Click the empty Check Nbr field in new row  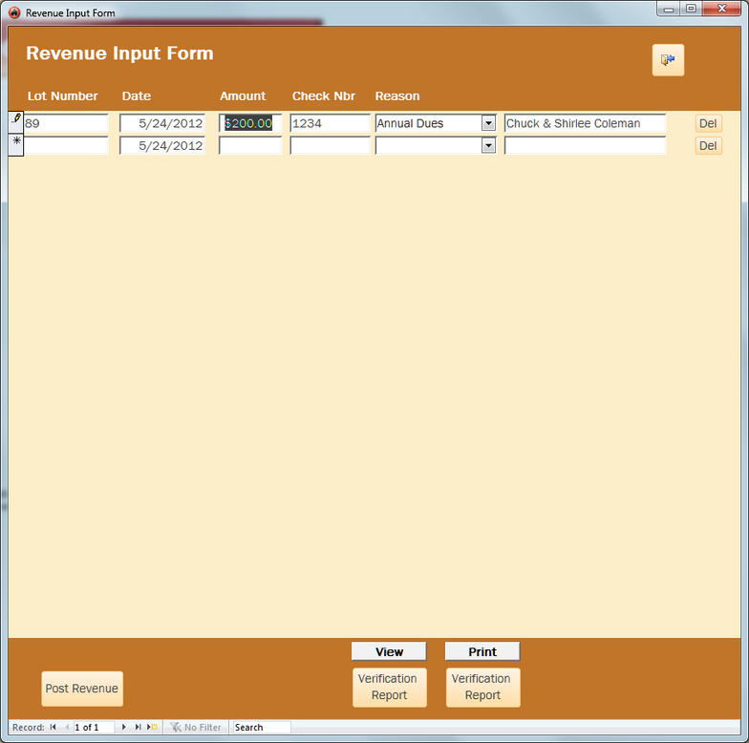click(331, 145)
